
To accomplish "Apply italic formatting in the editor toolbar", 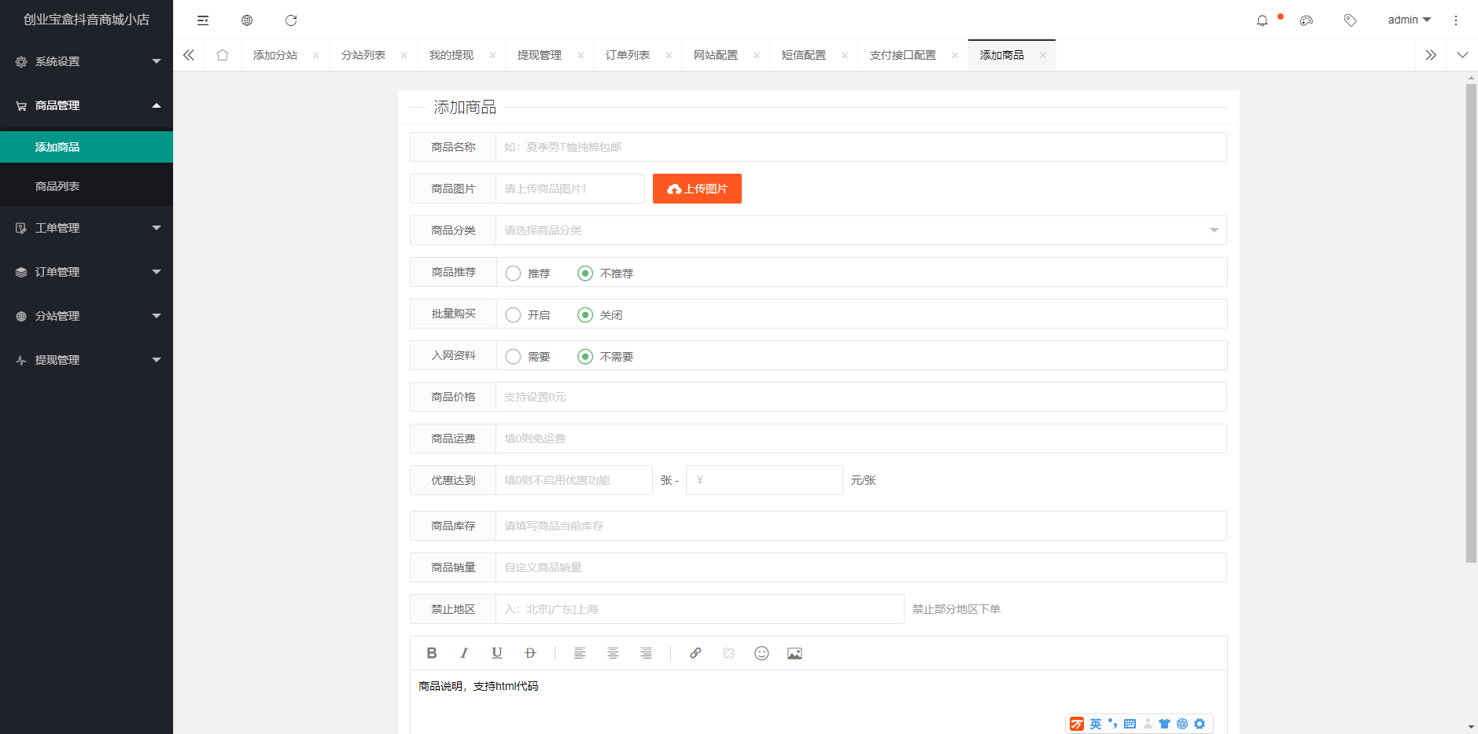I will [x=464, y=652].
